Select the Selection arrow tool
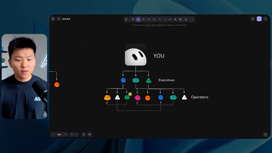Viewport: 272px width, 153px height. click(138, 20)
